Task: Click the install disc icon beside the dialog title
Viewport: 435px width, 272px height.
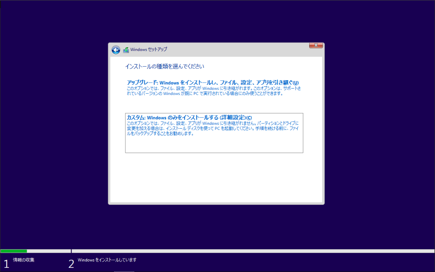Action: [125, 49]
